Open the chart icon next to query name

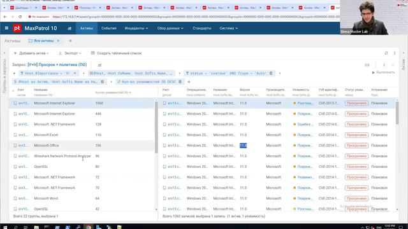(x=99, y=65)
